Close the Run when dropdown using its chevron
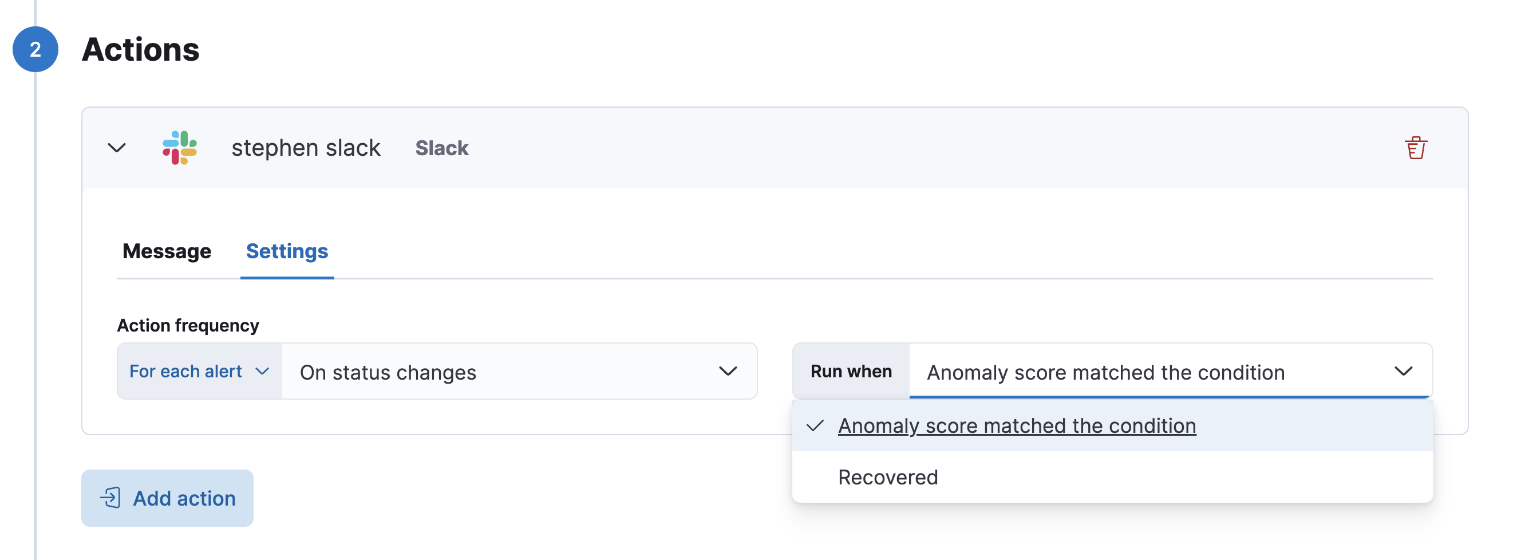 click(1403, 372)
